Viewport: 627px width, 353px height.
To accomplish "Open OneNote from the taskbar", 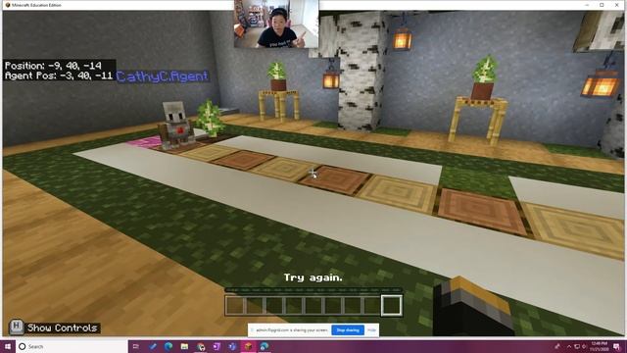I will (217, 346).
